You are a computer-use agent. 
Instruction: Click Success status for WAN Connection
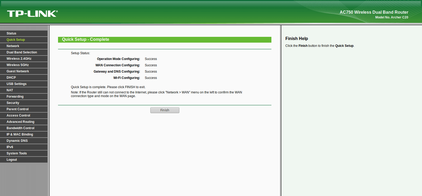click(151, 65)
